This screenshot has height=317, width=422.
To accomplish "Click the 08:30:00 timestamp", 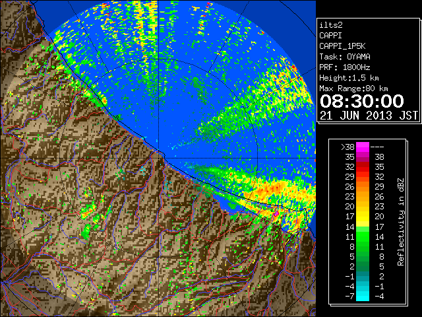I will (362, 101).
